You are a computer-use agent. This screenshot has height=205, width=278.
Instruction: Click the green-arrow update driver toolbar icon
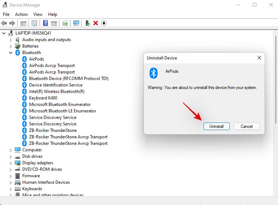pyautogui.click(x=87, y=23)
